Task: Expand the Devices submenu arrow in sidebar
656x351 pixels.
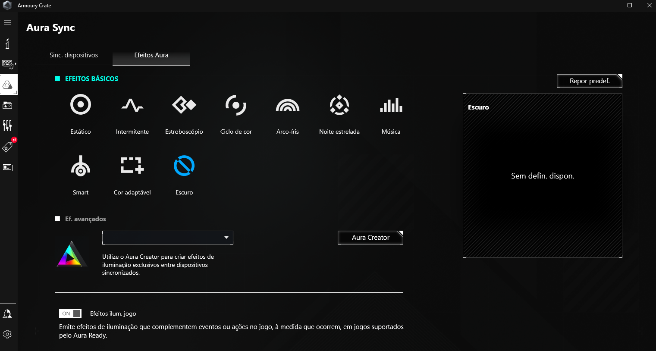Action: (16, 64)
